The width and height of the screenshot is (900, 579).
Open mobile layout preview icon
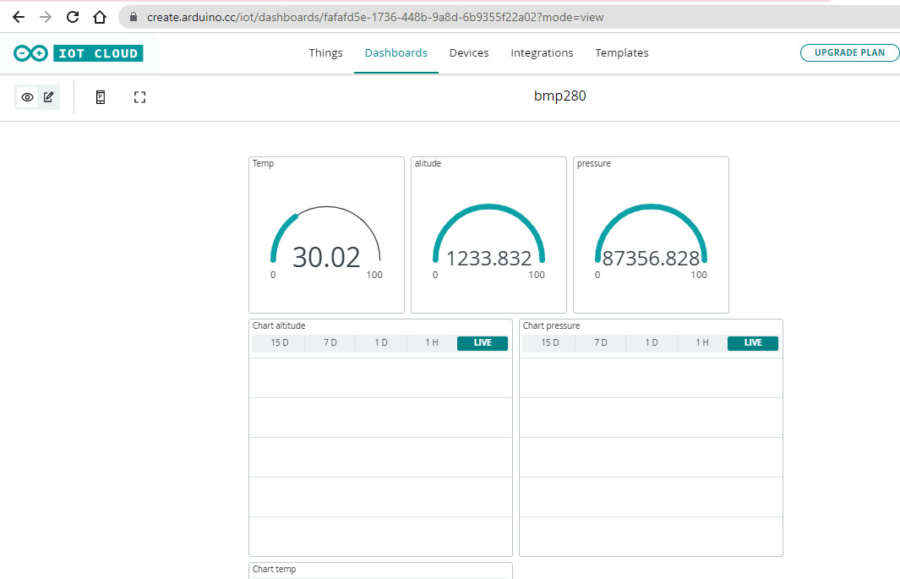pos(101,97)
